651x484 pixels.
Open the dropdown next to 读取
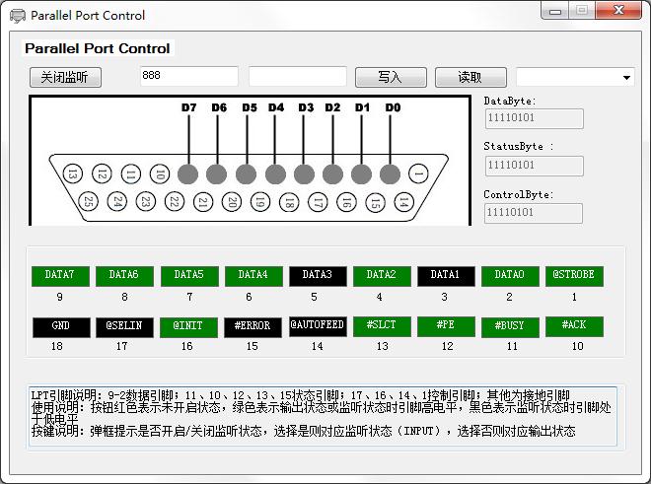pos(626,78)
